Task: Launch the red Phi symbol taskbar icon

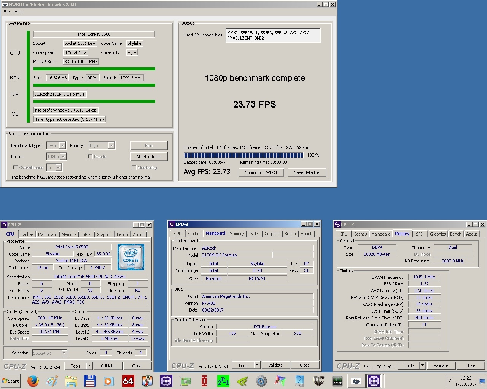Action: pos(204,381)
